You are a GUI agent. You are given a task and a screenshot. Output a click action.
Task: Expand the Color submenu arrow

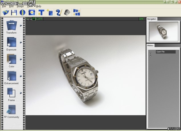click(x=21, y=59)
